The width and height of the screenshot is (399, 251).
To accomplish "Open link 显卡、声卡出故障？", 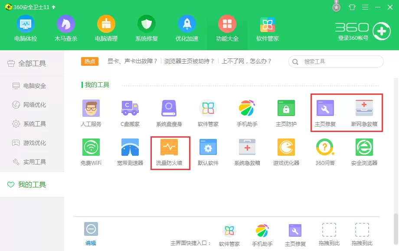I will coord(132,61).
